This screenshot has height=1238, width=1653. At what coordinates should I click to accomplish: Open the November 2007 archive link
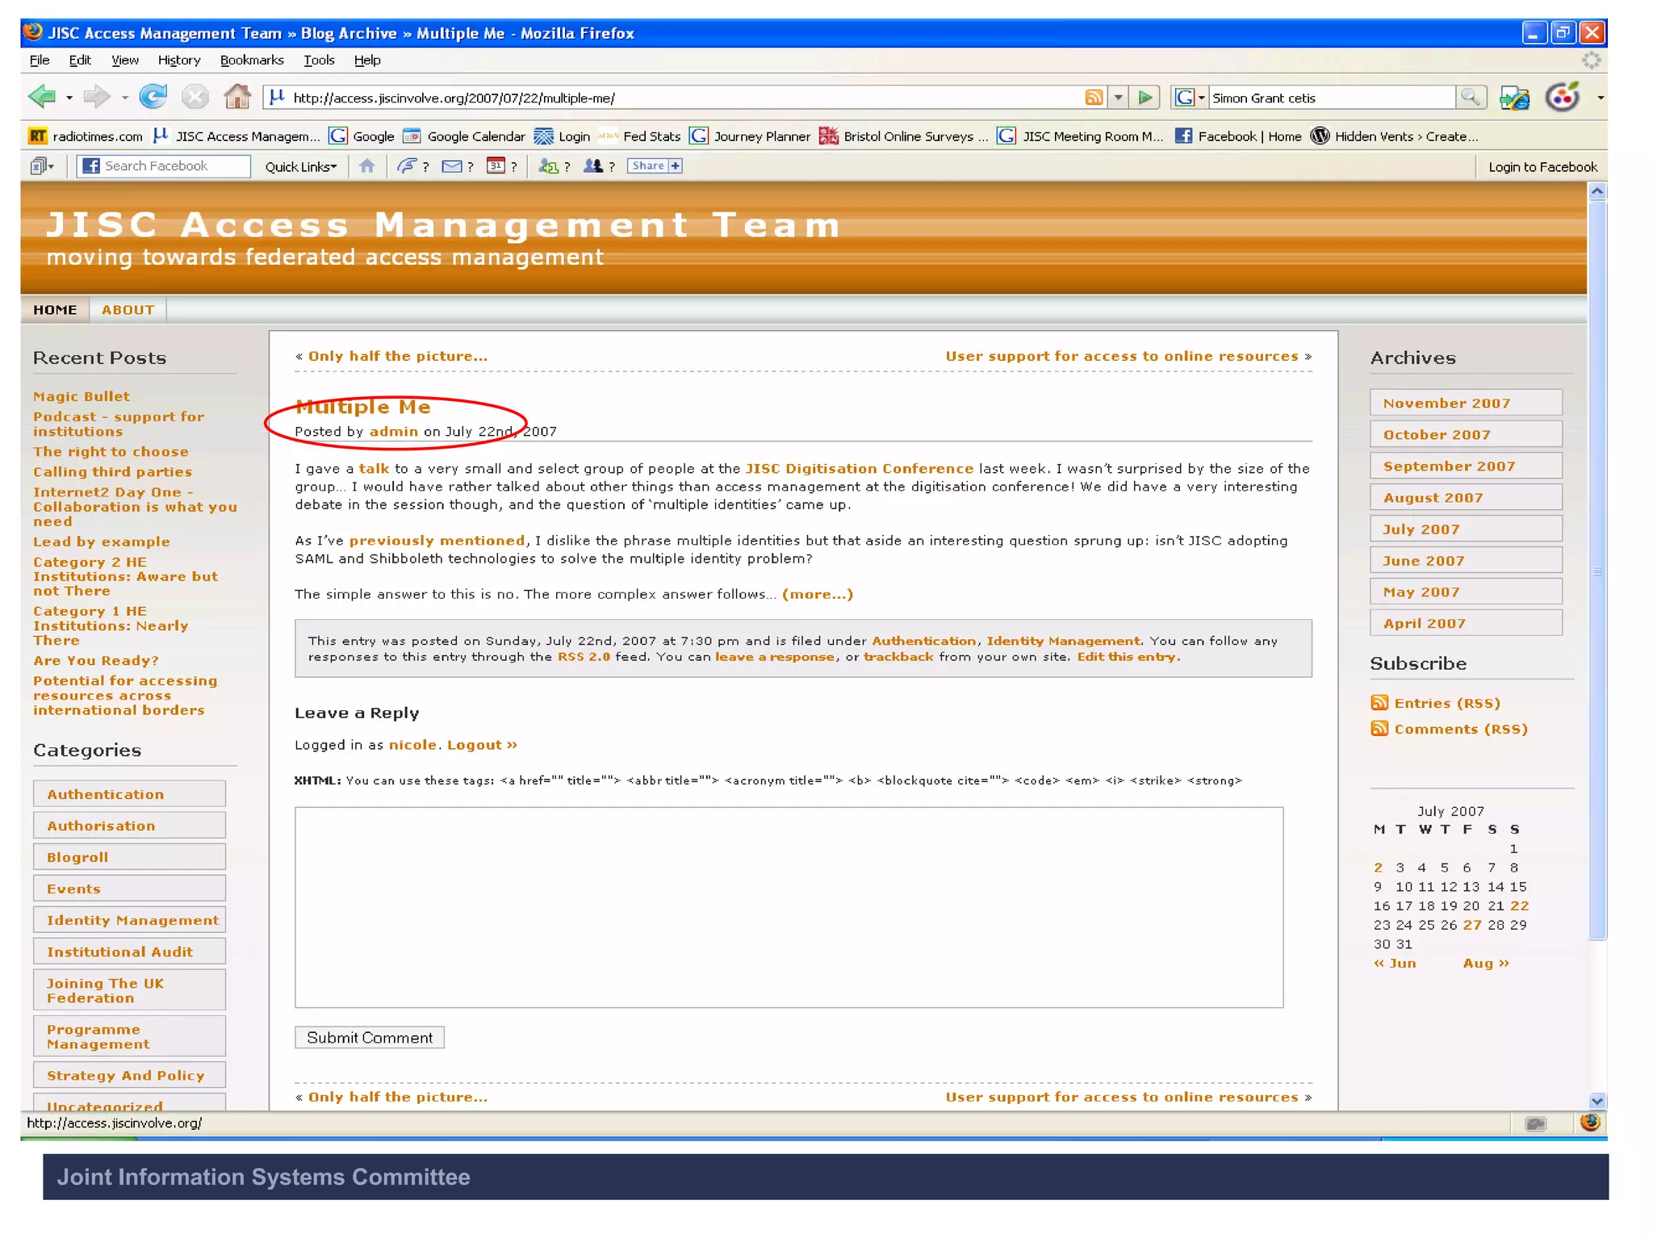pos(1446,403)
